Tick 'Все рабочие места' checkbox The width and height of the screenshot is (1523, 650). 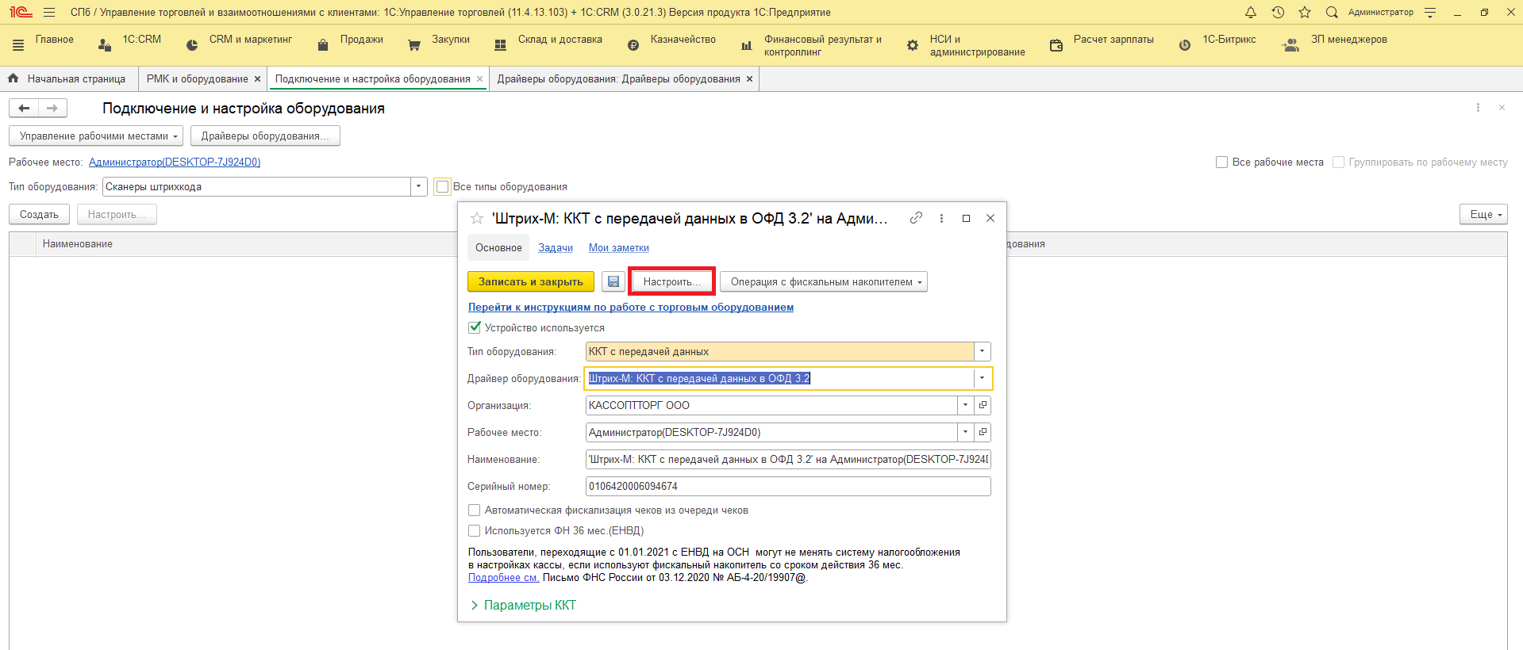pyautogui.click(x=1221, y=162)
